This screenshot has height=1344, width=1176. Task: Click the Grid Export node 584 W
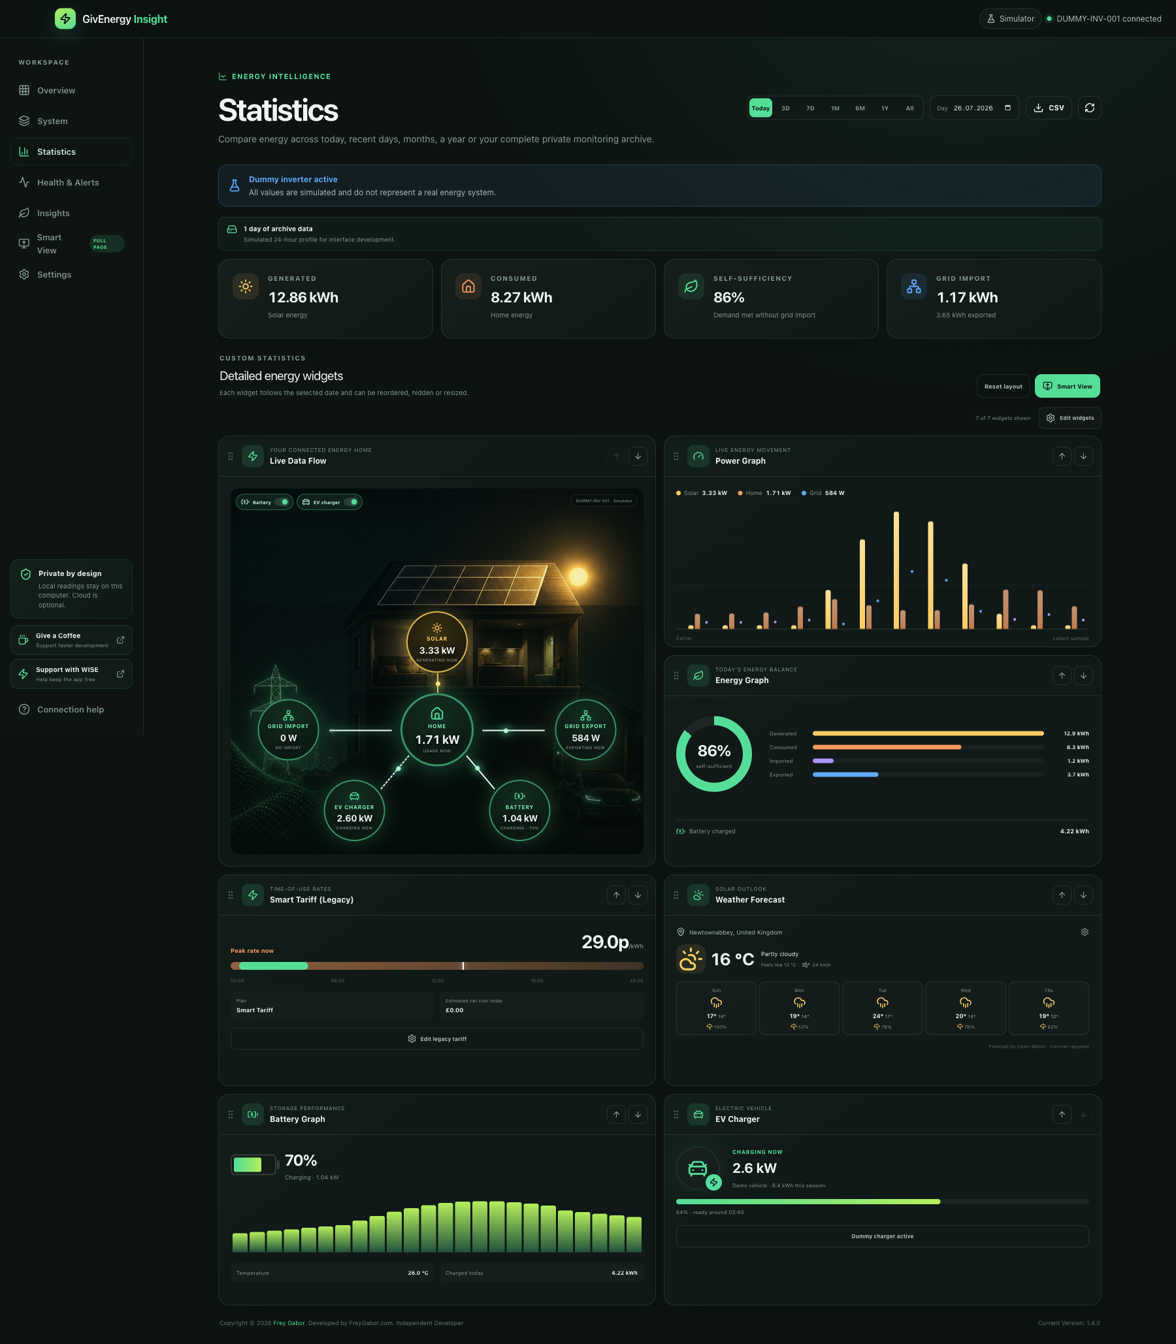(585, 730)
